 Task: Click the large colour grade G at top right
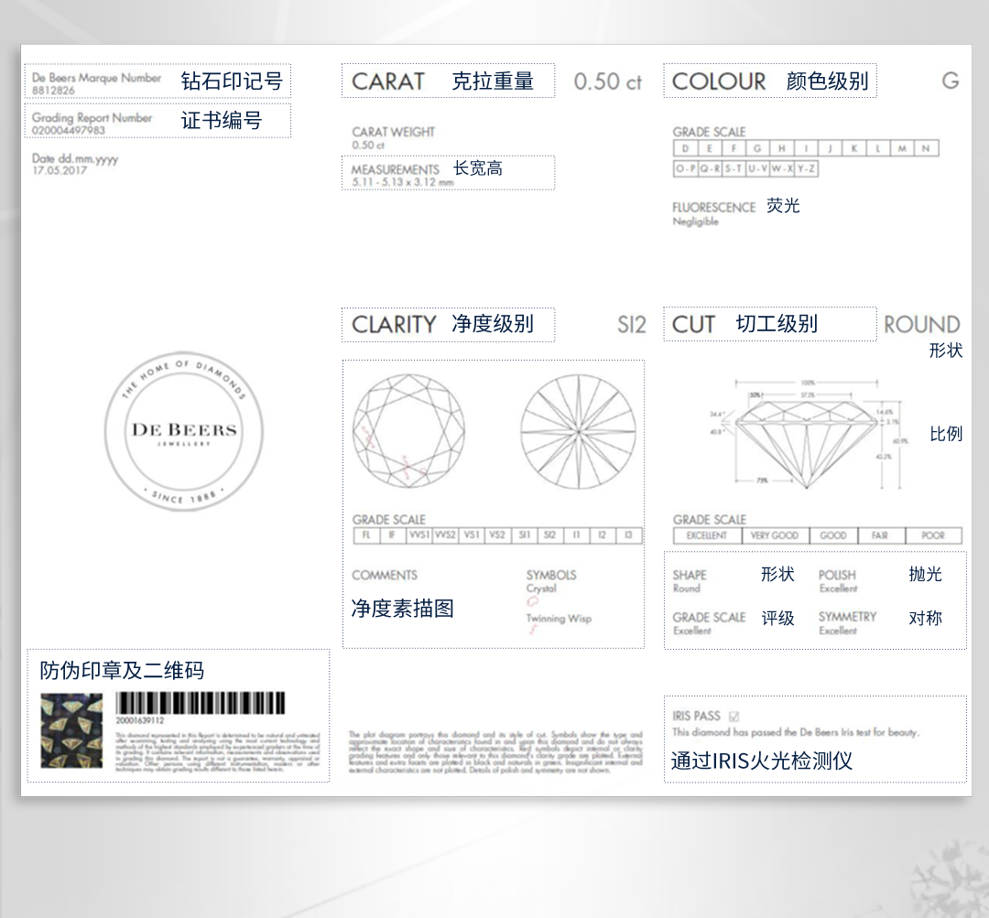pyautogui.click(x=950, y=81)
